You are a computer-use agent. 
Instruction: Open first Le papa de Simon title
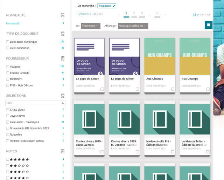click(87, 79)
